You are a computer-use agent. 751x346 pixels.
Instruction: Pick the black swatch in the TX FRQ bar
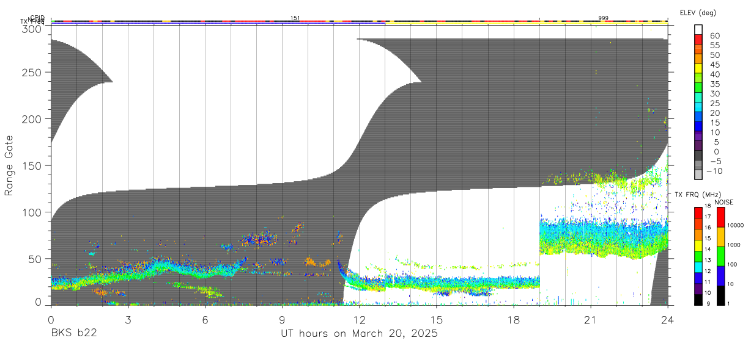[x=698, y=300]
